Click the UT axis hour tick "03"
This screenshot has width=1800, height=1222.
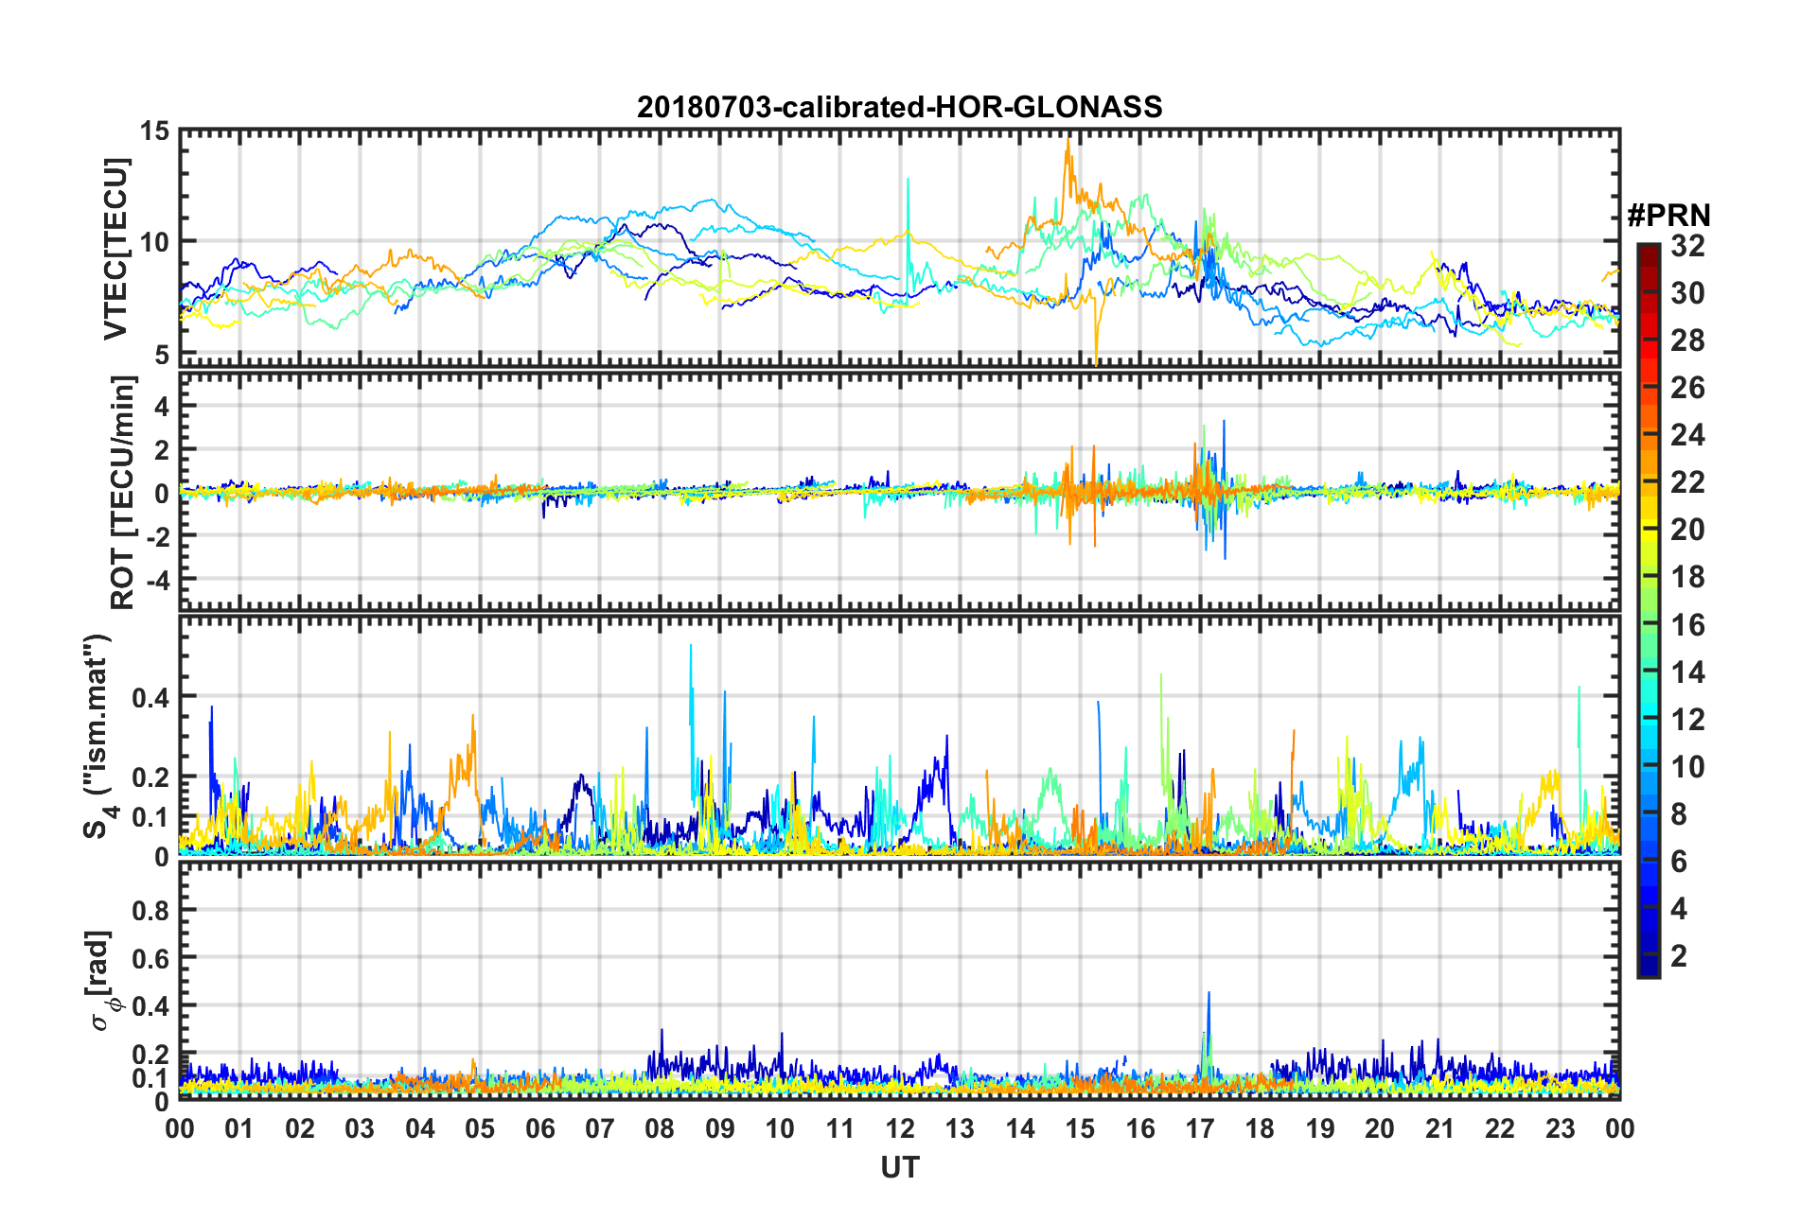360,1128
